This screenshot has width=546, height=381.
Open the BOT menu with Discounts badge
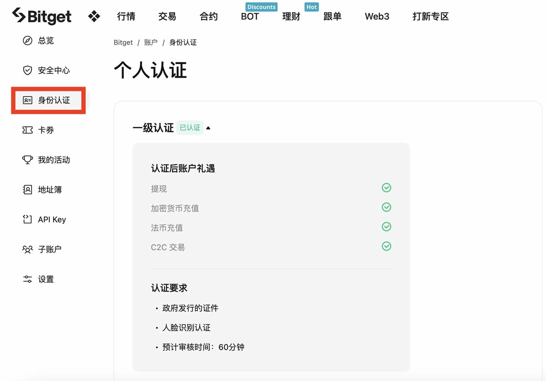click(250, 17)
